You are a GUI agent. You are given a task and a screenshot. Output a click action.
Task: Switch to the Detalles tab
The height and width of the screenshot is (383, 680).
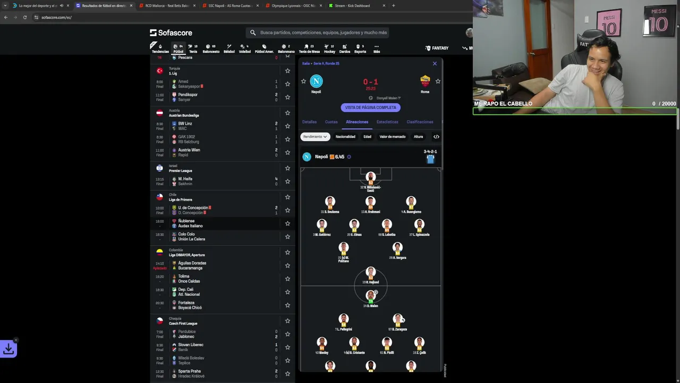(309, 122)
